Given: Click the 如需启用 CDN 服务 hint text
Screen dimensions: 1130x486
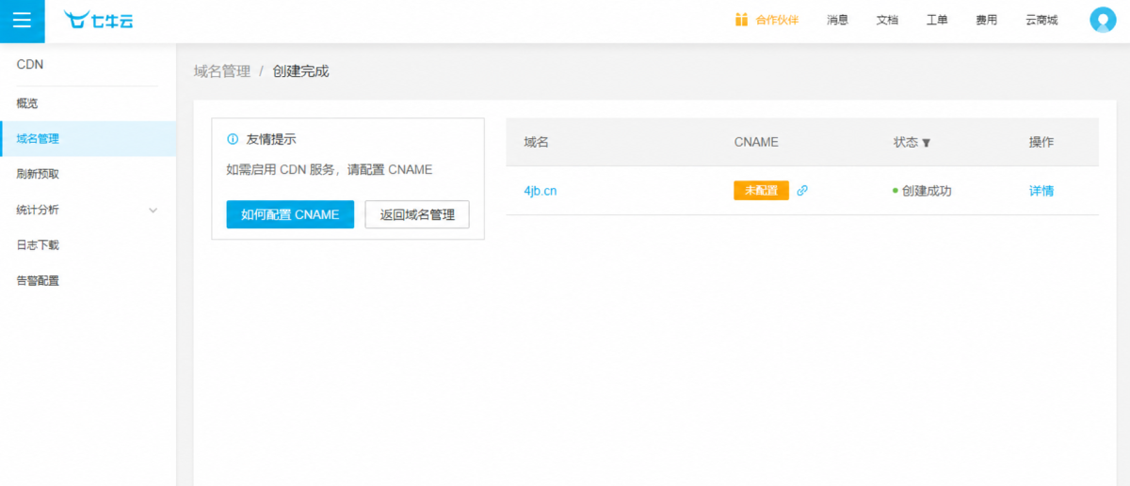Looking at the screenshot, I should click(x=330, y=170).
